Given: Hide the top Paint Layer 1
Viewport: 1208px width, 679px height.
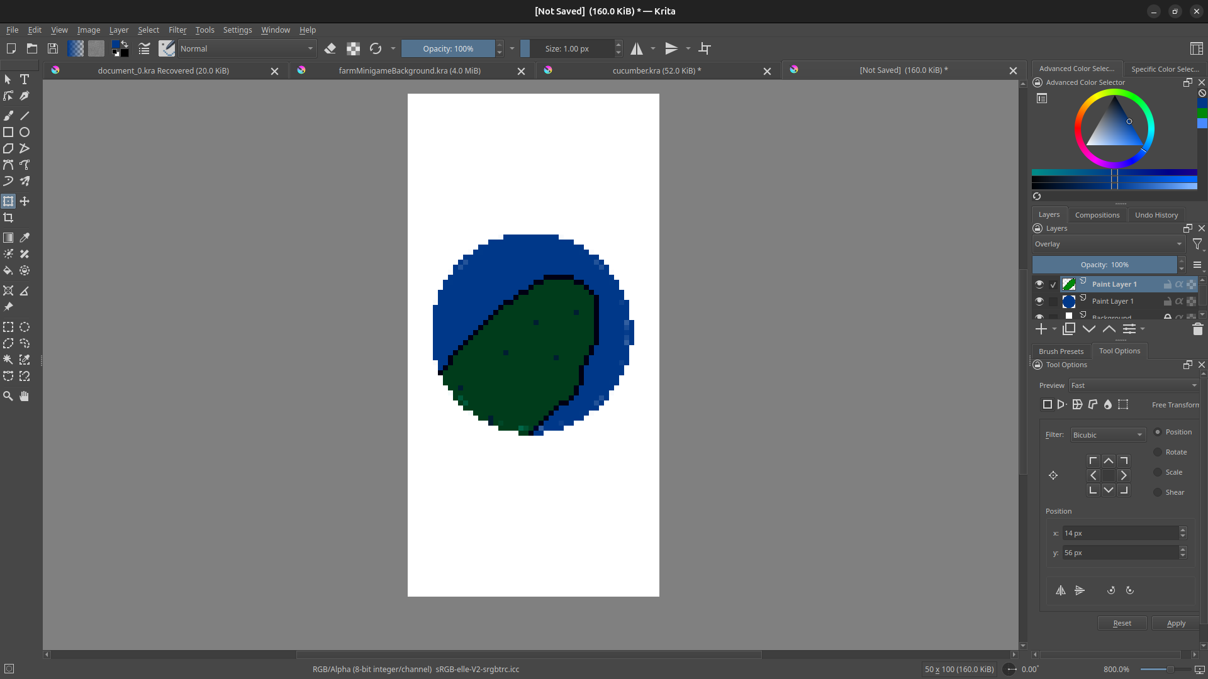Looking at the screenshot, I should pos(1039,284).
